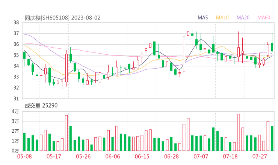Click the 05-17 date axis label

pyautogui.click(x=54, y=156)
